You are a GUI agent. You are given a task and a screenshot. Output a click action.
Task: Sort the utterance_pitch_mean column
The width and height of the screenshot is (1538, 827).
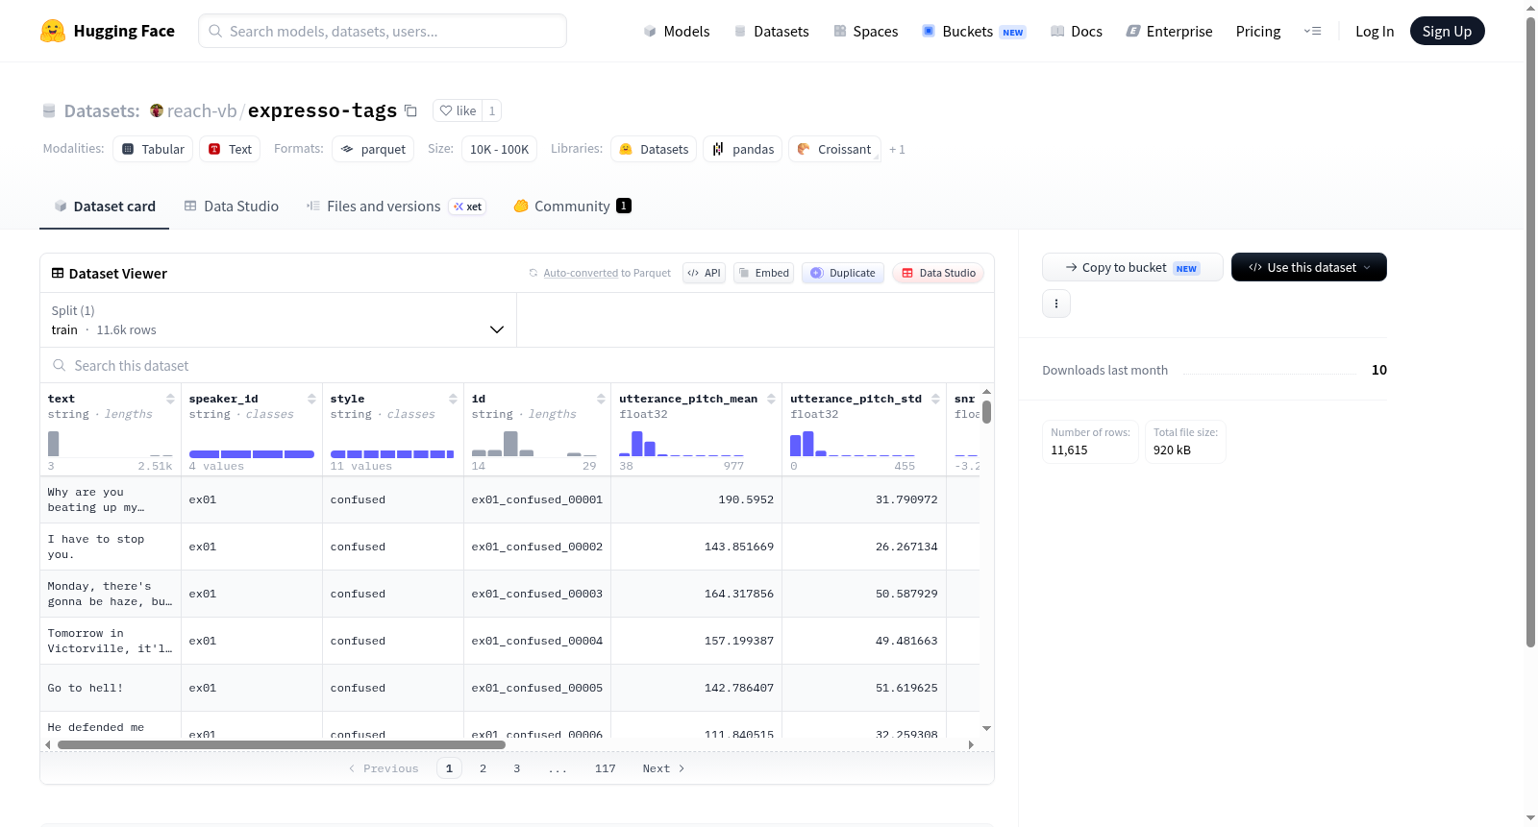point(771,399)
